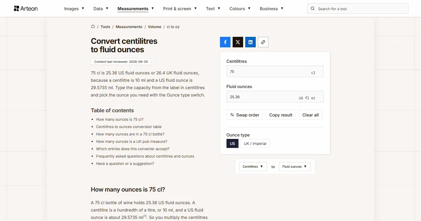
Task: Focus the Centilitres input field
Action: (275, 72)
